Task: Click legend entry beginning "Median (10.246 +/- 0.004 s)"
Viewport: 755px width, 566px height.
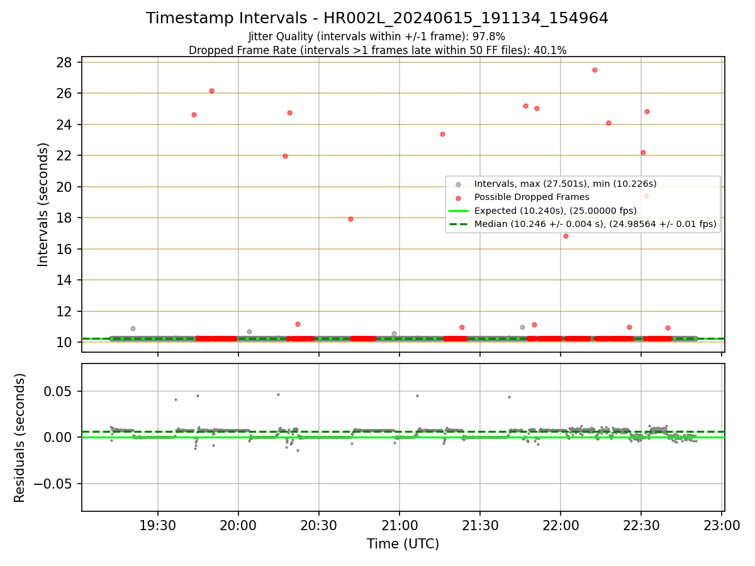Action: (595, 223)
